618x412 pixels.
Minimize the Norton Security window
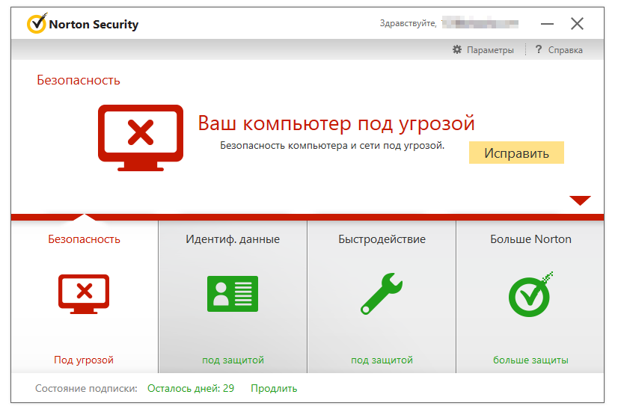(547, 24)
